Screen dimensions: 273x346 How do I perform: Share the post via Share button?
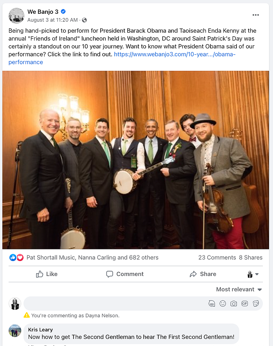203,274
